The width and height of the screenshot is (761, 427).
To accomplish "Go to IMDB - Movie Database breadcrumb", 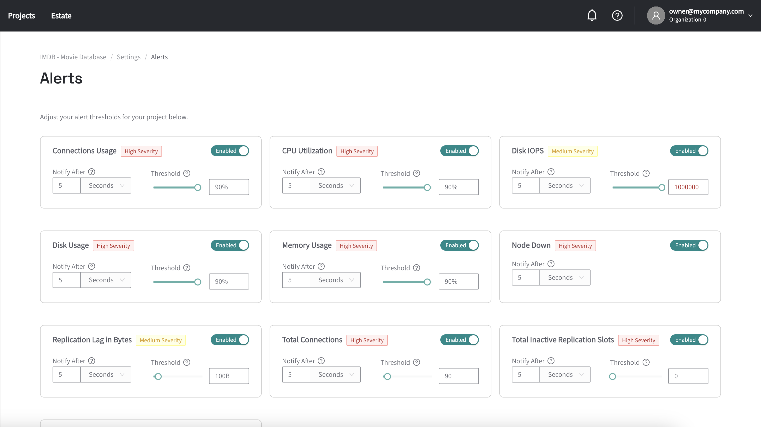I will click(73, 57).
